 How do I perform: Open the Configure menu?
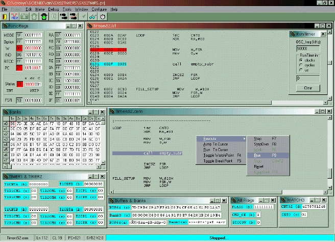[x=99, y=9]
